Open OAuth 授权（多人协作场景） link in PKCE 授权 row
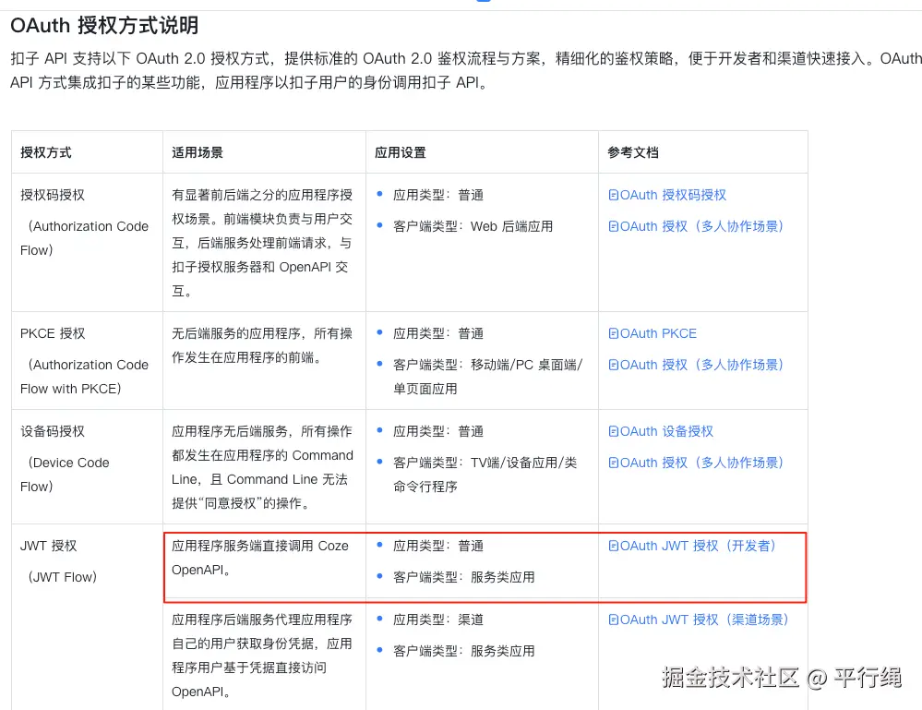The width and height of the screenshot is (922, 710). click(696, 365)
